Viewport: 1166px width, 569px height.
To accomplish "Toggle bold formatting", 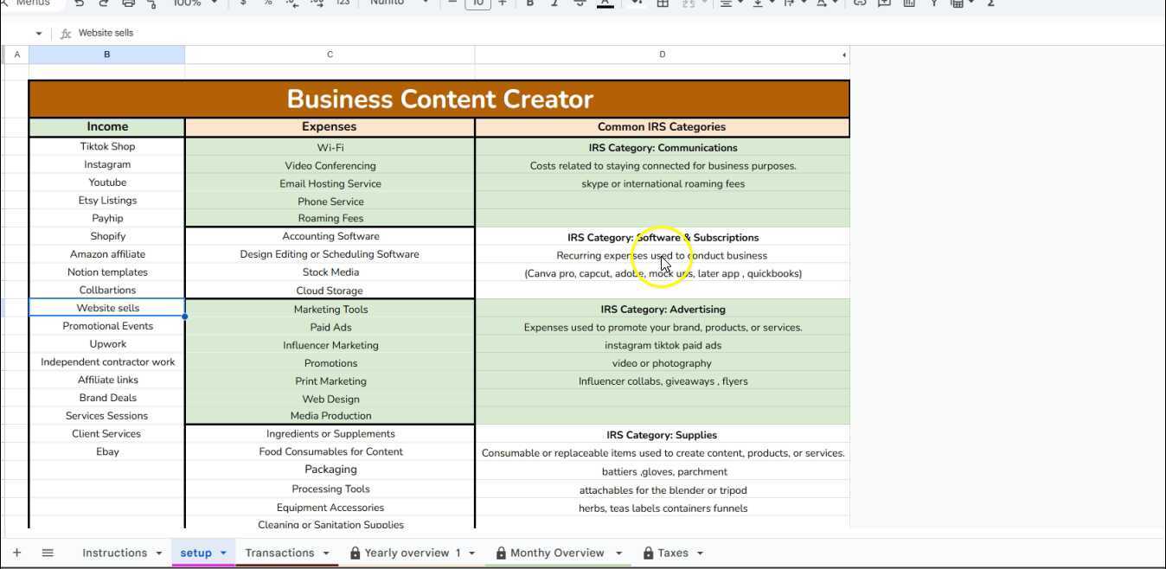I will coord(530,3).
